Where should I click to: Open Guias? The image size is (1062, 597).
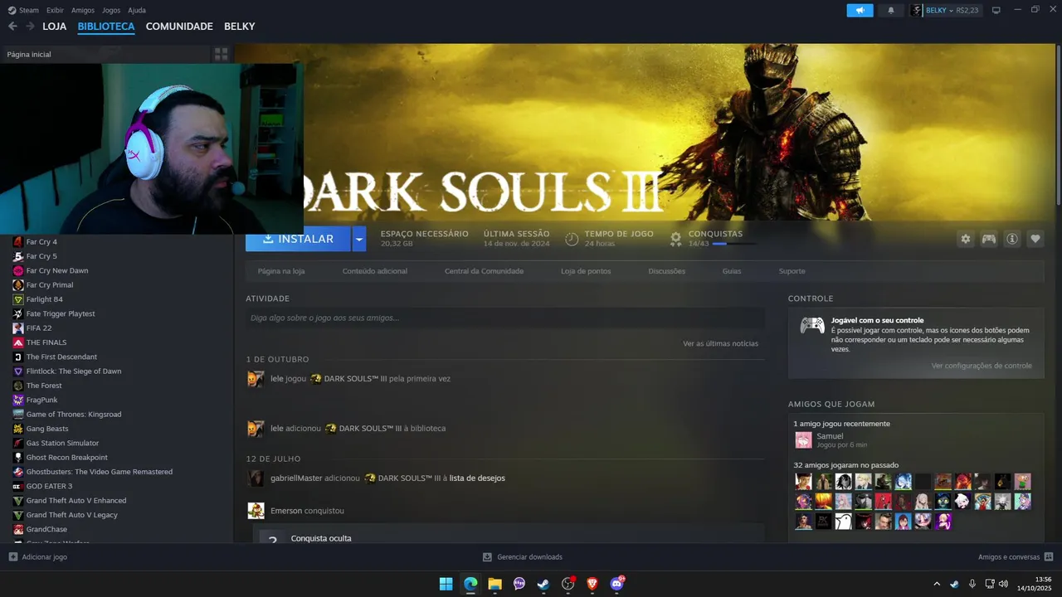pyautogui.click(x=732, y=271)
